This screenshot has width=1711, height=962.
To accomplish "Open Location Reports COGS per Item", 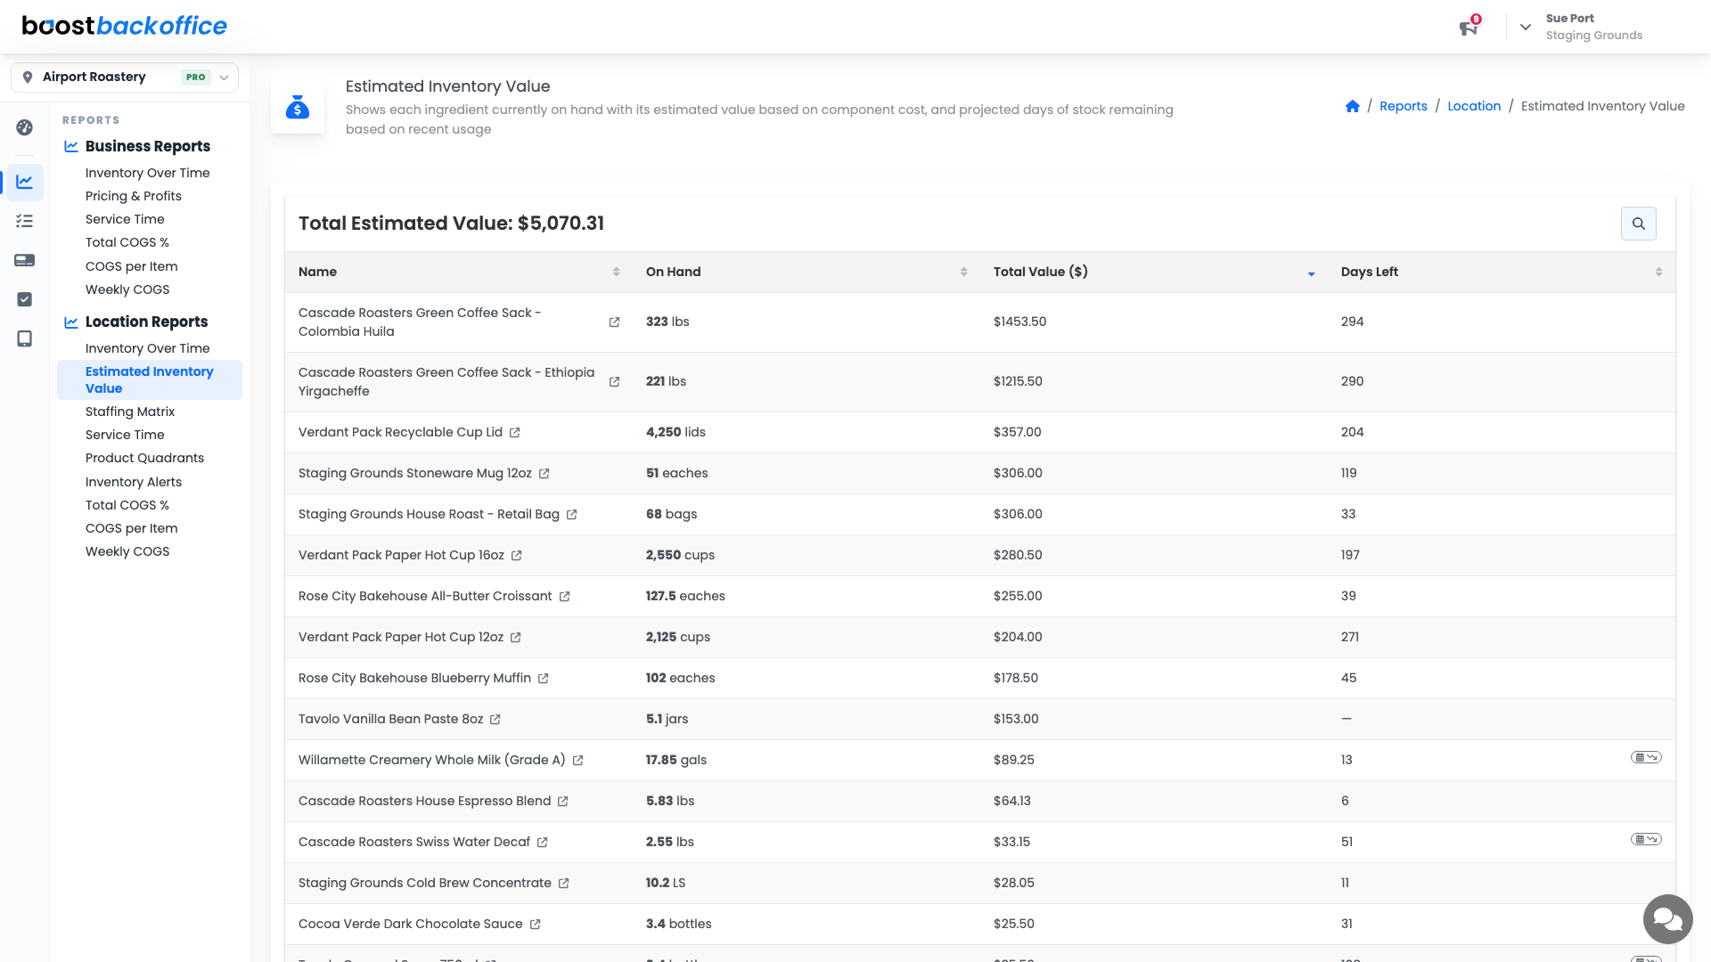I will click(132, 528).
